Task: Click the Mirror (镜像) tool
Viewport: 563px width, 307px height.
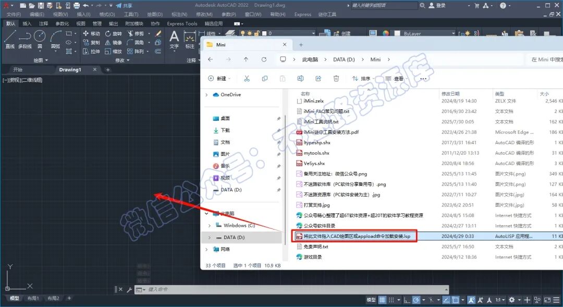Action: 114,42
